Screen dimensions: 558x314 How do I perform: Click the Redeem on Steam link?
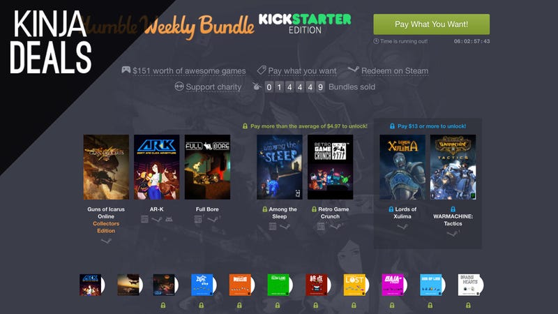coord(395,71)
